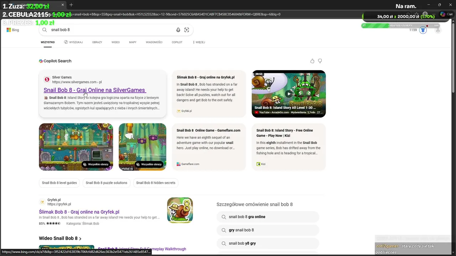This screenshot has width=456, height=256.
Task: Click the silvergames.com › pl URL text
Action: tap(77, 82)
